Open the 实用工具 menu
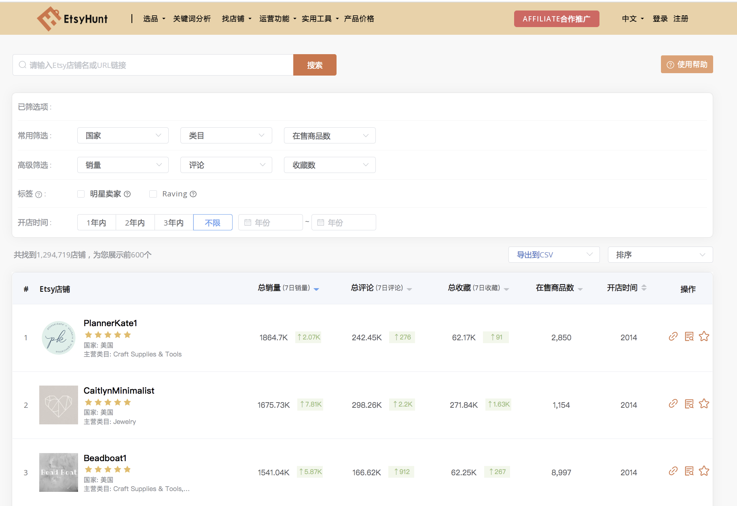This screenshot has width=737, height=506. click(320, 19)
